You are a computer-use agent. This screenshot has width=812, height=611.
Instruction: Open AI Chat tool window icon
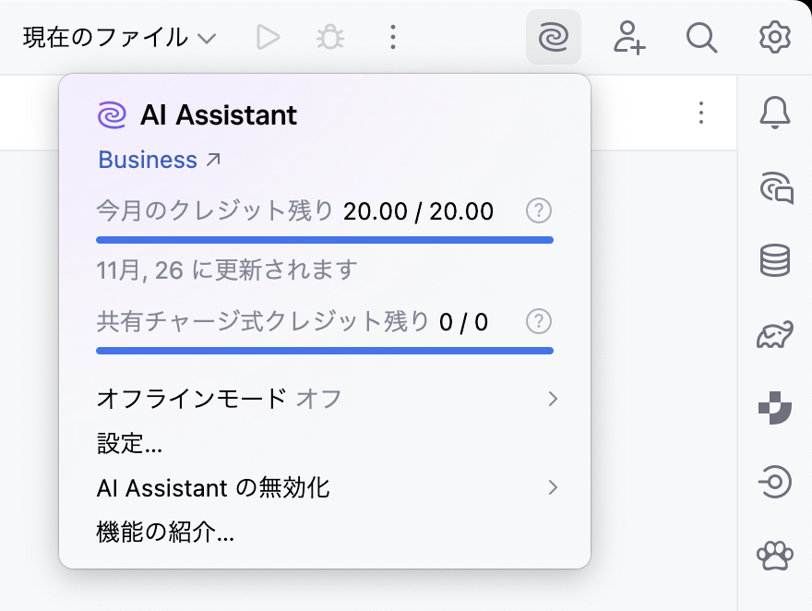coord(775,187)
